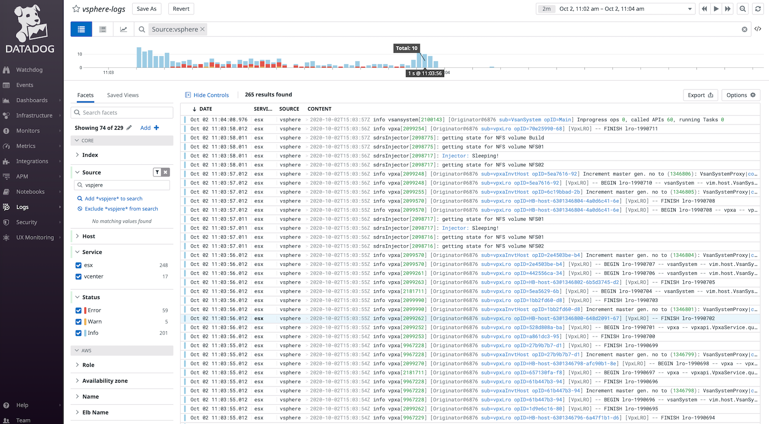Uncheck the vcenter service checkbox
Viewport: 769px width, 424px height.
click(x=78, y=276)
